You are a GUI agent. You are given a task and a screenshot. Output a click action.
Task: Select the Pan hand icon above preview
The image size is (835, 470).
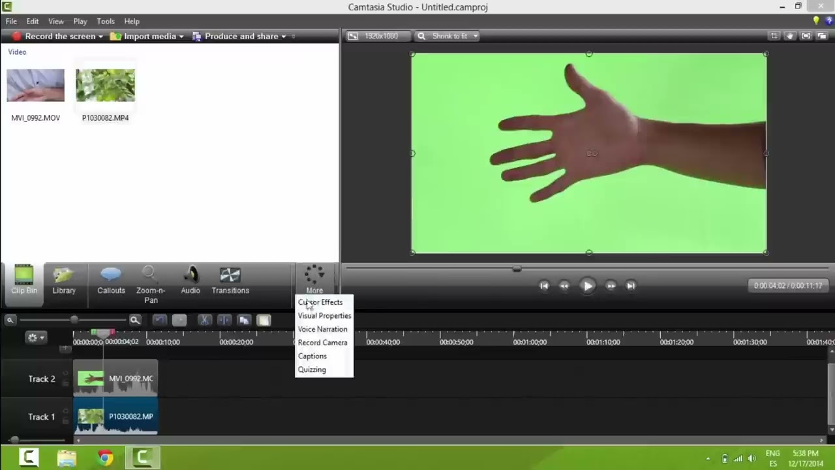coord(790,36)
